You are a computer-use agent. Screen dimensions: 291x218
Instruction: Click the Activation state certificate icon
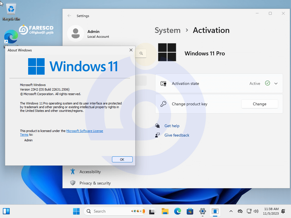tap(163, 84)
